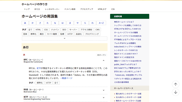Viewport: 182px width, 102px height.
Task: Click the 標準化 tag under the RFC entry
Action: [x=40, y=83]
